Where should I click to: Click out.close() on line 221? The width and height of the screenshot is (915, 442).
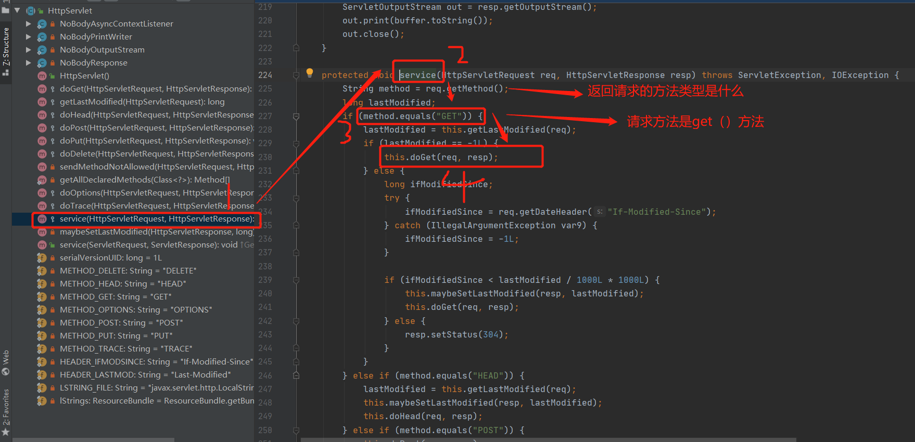click(373, 34)
